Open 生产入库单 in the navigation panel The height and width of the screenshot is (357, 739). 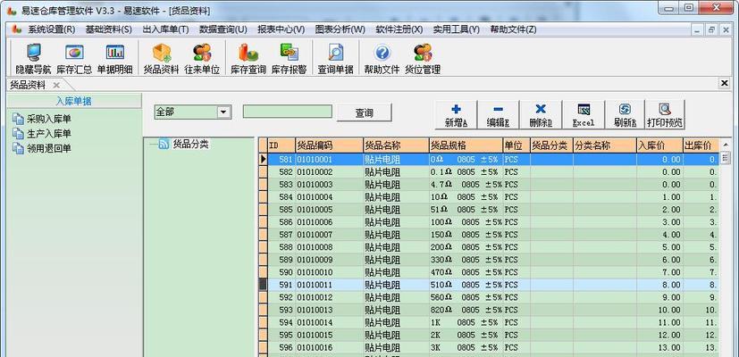tap(42, 134)
